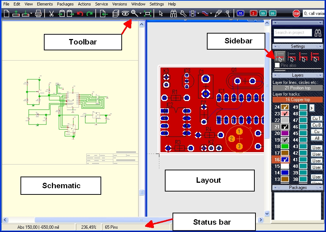The image size is (326, 232).
Task: Toggle layer 16 copper top visibility
Action: tap(285, 160)
